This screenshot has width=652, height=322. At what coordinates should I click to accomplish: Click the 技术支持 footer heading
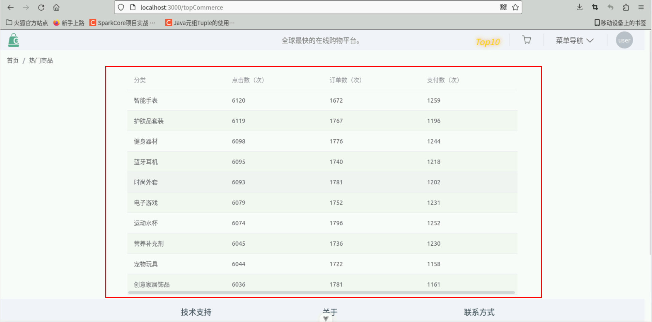pyautogui.click(x=196, y=312)
